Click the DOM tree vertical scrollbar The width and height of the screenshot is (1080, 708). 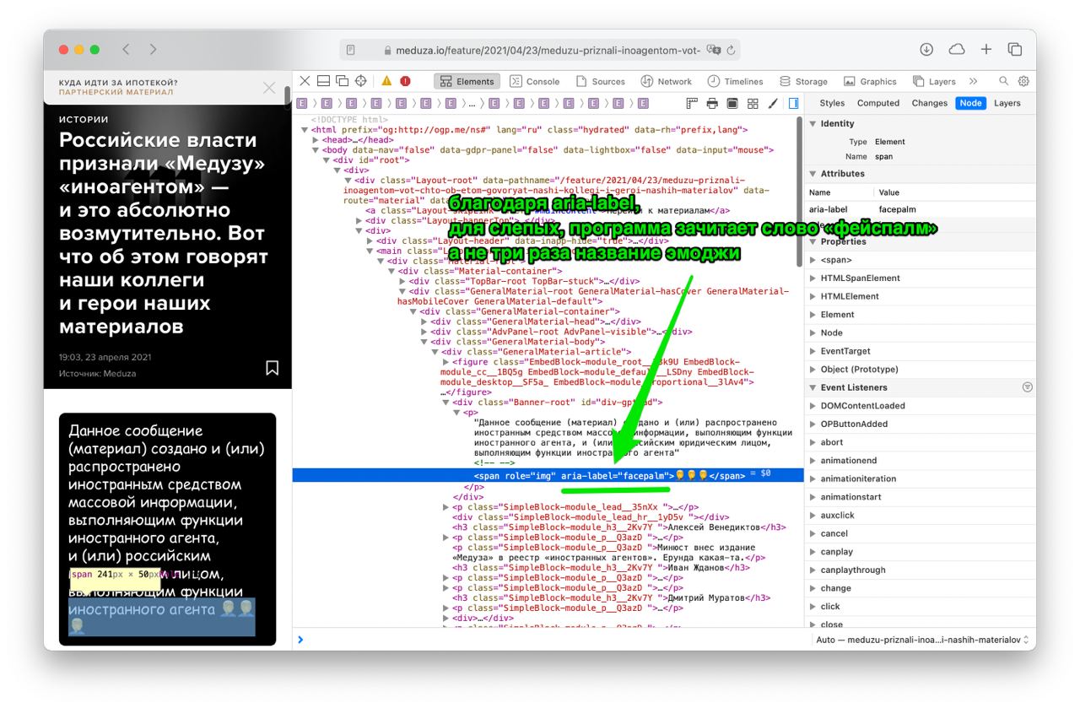point(799,191)
